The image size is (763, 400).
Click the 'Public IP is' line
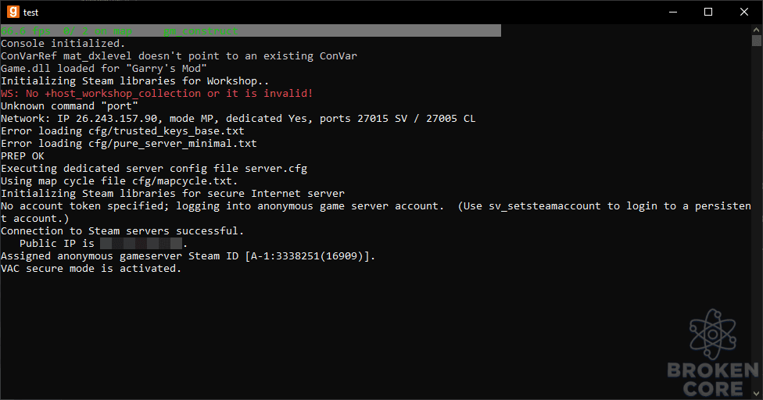(x=103, y=244)
